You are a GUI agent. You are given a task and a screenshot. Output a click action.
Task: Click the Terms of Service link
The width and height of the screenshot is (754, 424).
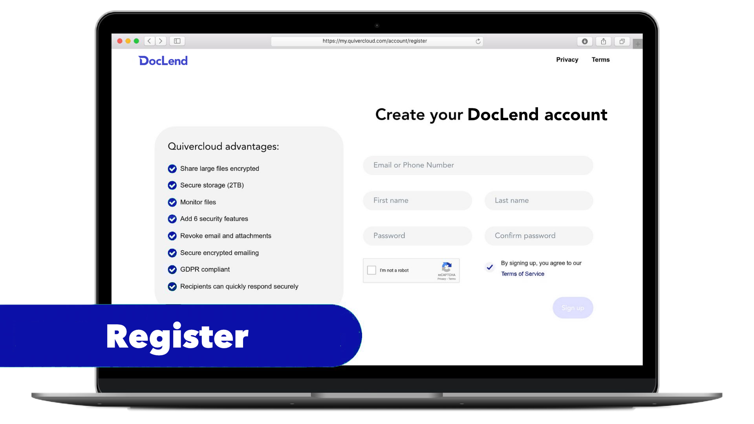(x=522, y=273)
